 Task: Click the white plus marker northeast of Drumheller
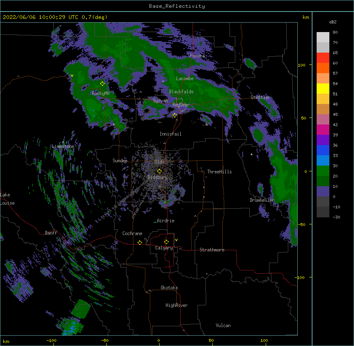[x=251, y=154]
